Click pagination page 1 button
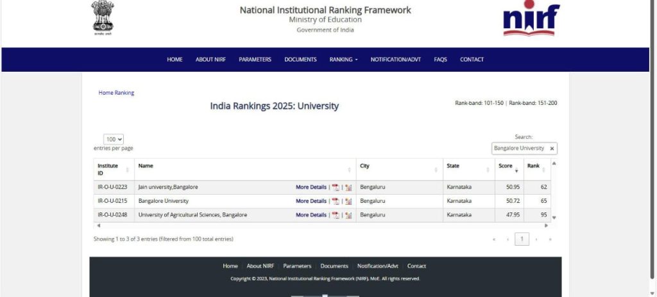Image resolution: width=657 pixels, height=297 pixels. point(522,239)
